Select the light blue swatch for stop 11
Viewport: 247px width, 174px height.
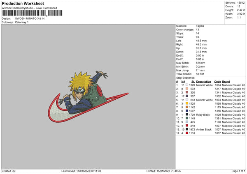tap(187, 122)
